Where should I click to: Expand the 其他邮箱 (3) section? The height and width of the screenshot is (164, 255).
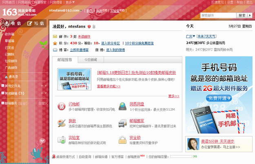click(x=2, y=93)
